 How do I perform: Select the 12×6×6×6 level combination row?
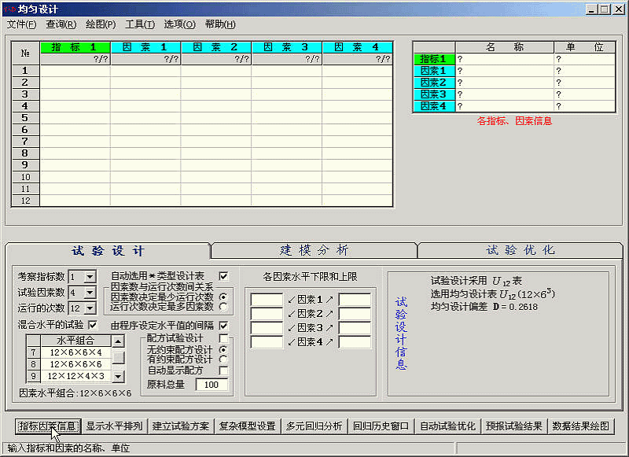[75, 364]
